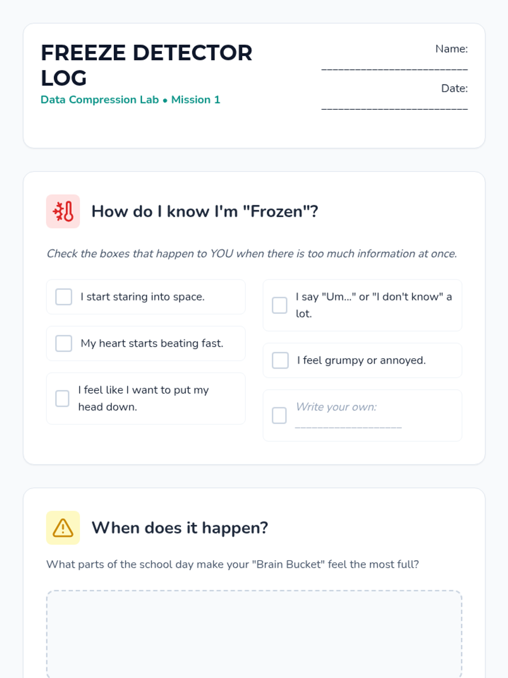Viewport: 508px width, 678px height.
Task: Tick the "Write your own" checkbox
Action: 279,415
